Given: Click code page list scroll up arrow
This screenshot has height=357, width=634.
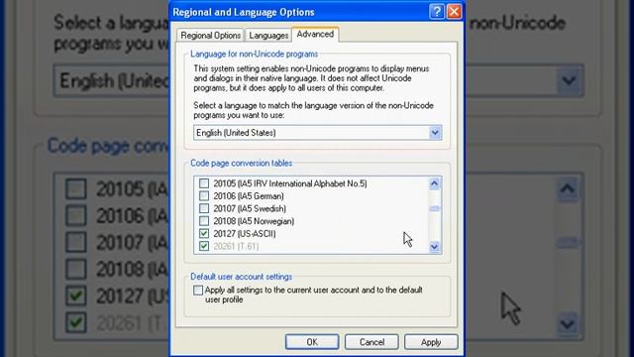Looking at the screenshot, I should [434, 183].
